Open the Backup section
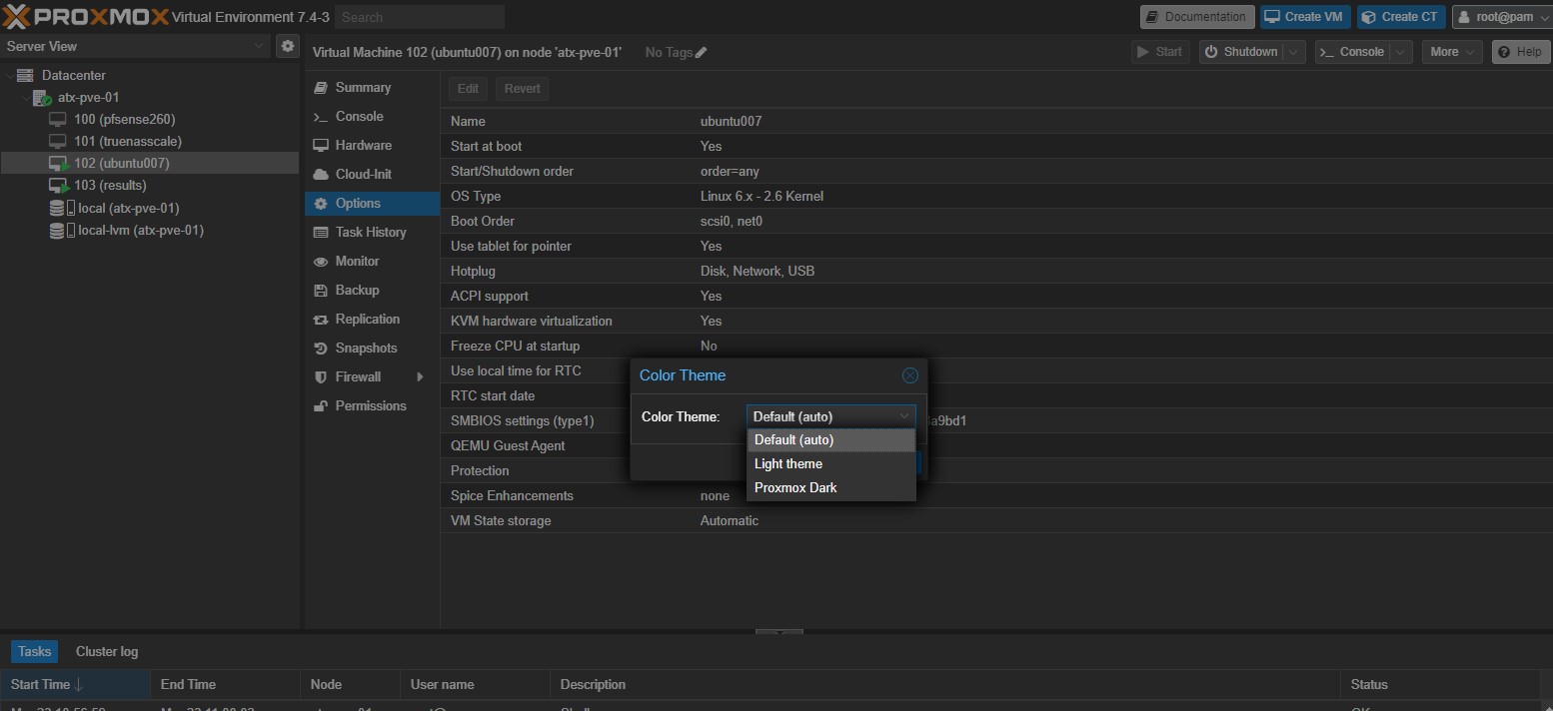The width and height of the screenshot is (1553, 711). pos(357,290)
